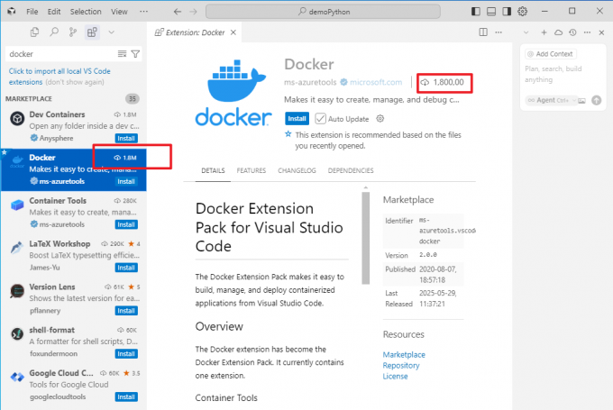Toggle the secondary sidebar layout icon

click(x=507, y=12)
